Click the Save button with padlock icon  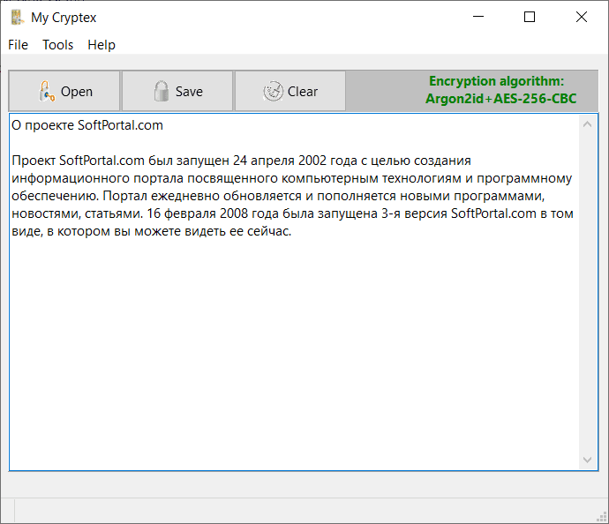pyautogui.click(x=177, y=91)
